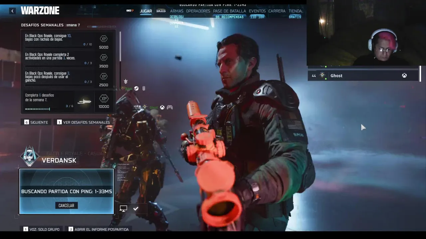Open the PASE DE BATALLA tab
This screenshot has height=239, width=426.
click(229, 11)
